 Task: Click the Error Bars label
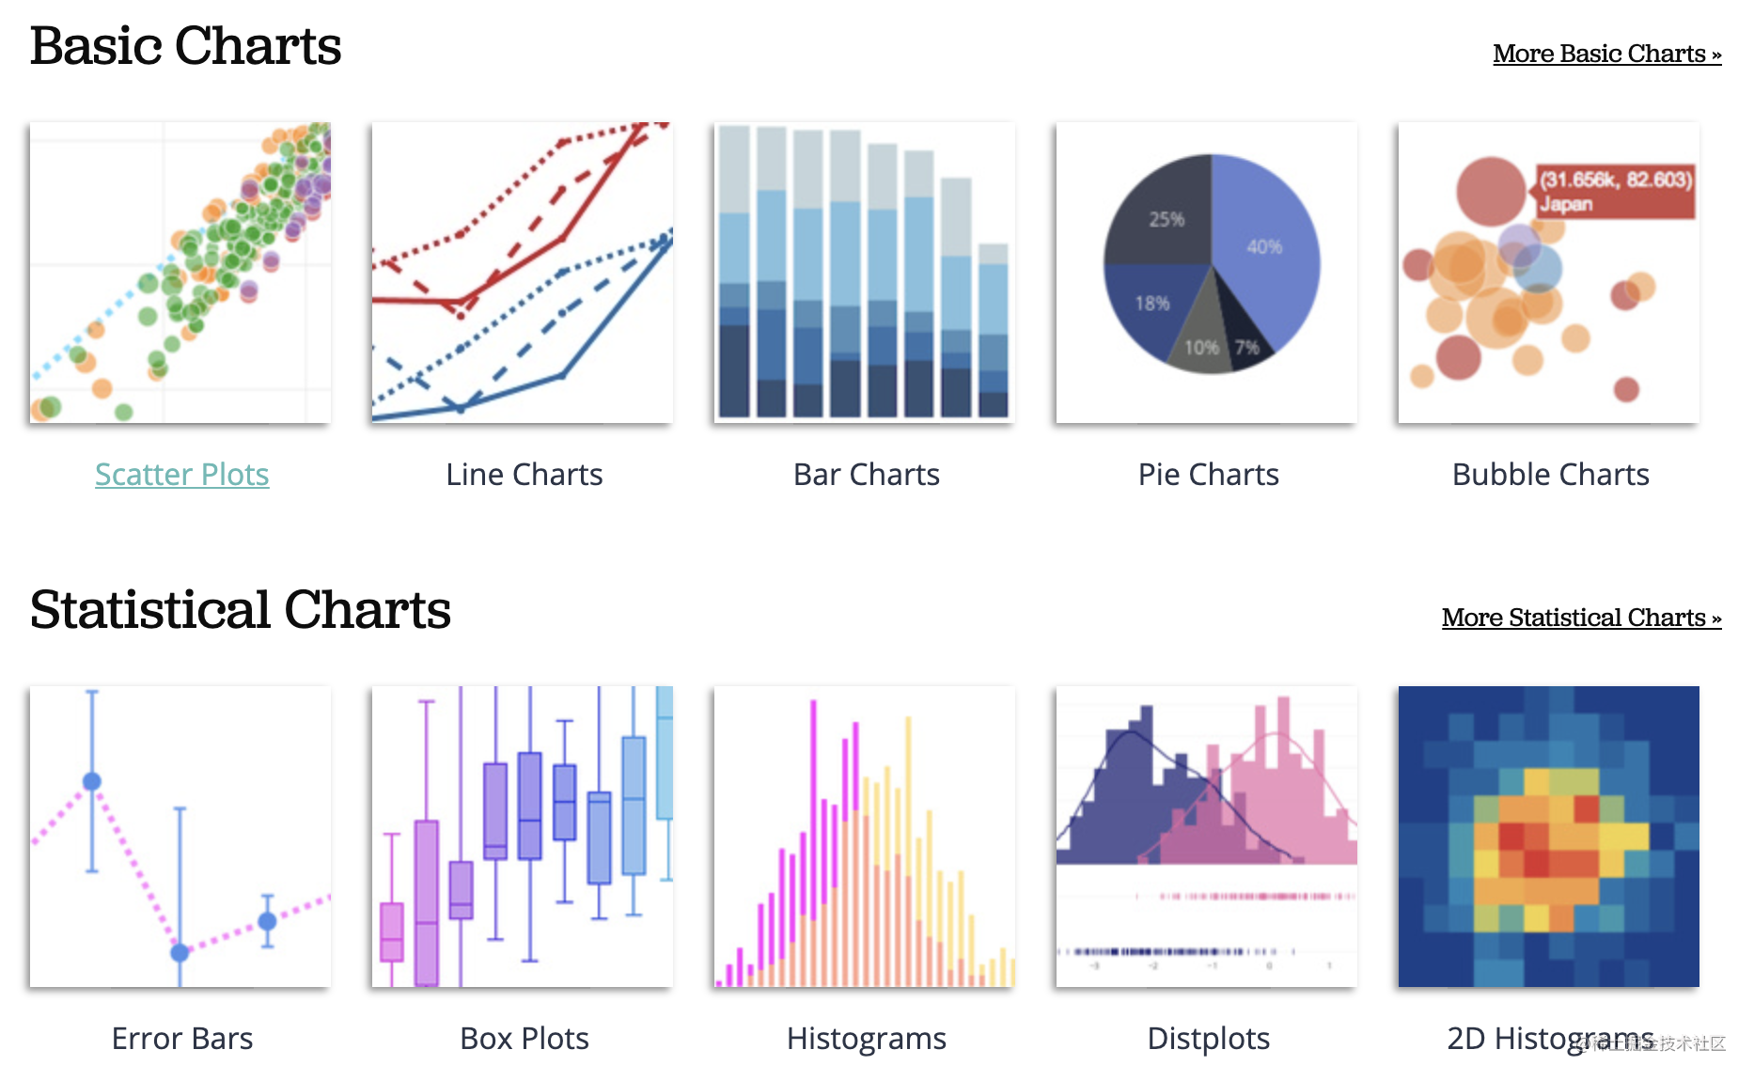coord(182,1039)
